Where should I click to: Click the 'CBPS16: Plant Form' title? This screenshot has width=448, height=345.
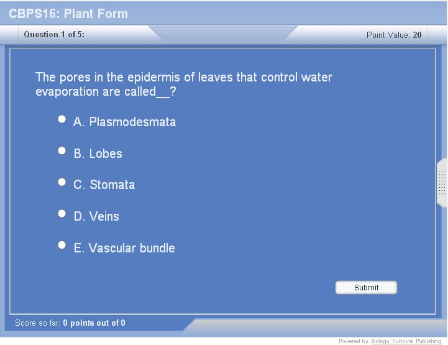click(68, 14)
